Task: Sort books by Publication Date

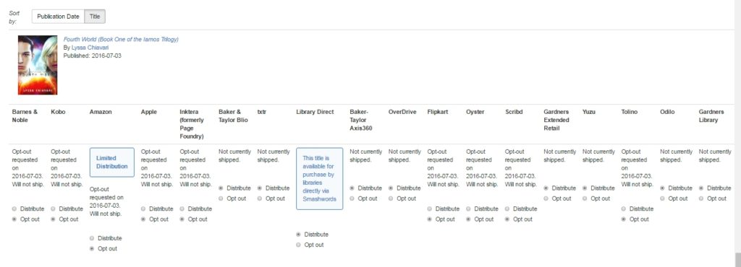Action: [x=58, y=17]
